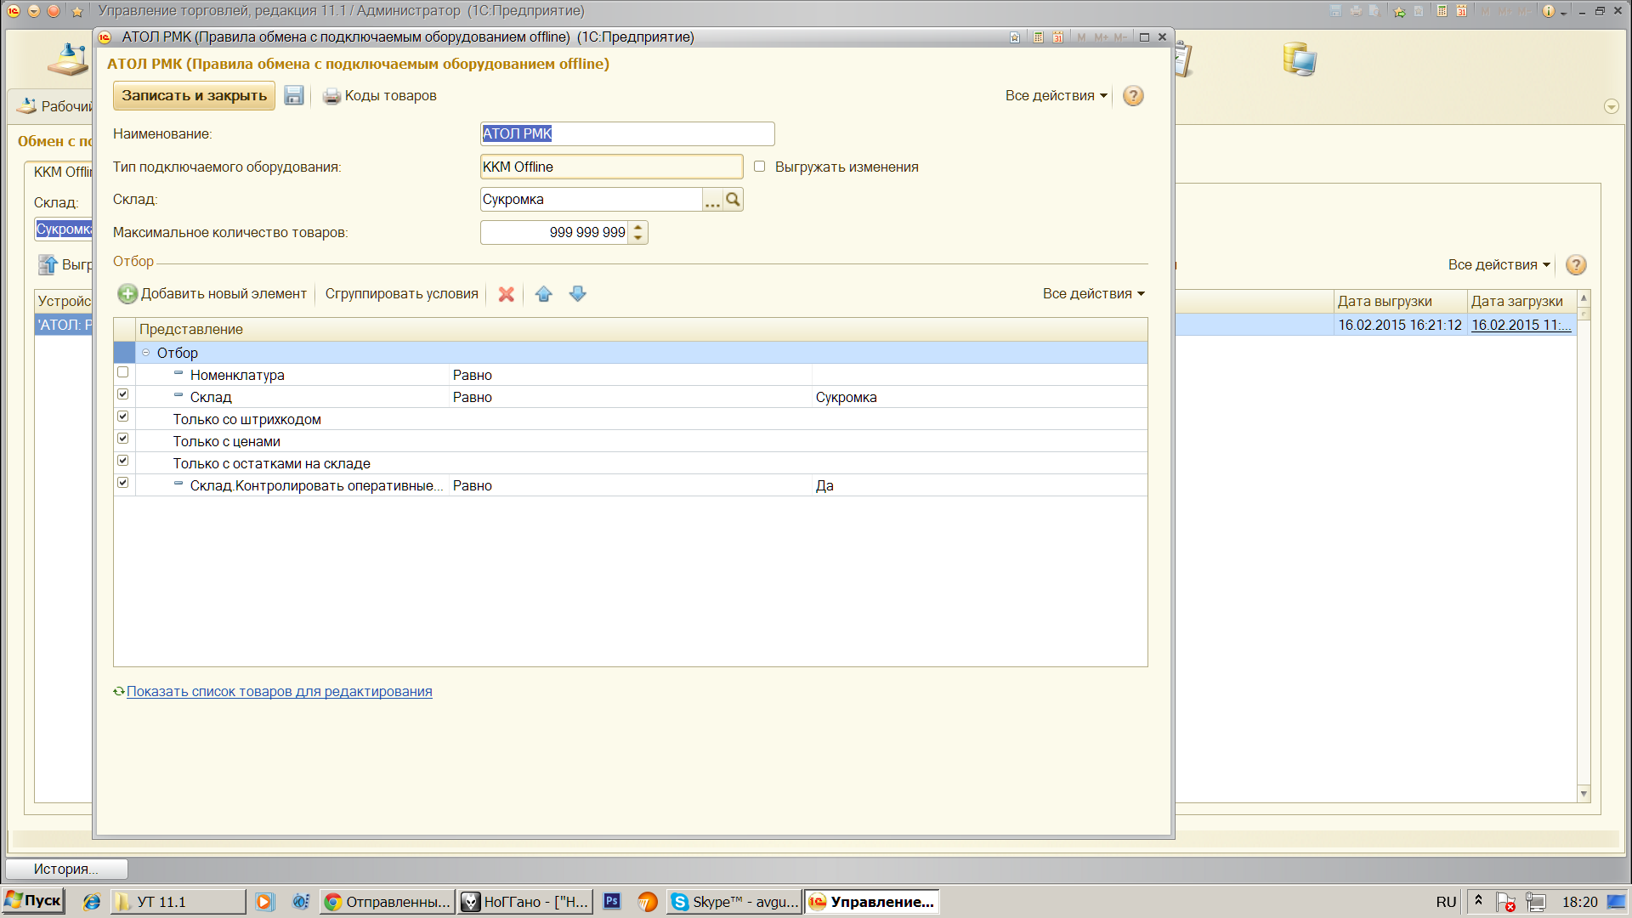Uncheck Только со штрихкодом checkbox
Image resolution: width=1632 pixels, height=918 pixels.
coord(123,416)
